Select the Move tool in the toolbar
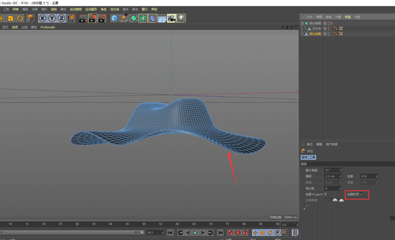This screenshot has height=240, width=395. pyautogui.click(x=2, y=18)
